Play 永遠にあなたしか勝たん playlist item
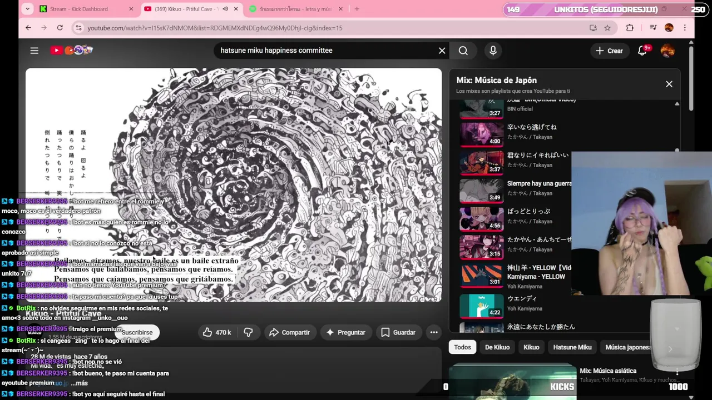Image resolution: width=712 pixels, height=400 pixels. pyautogui.click(x=541, y=327)
